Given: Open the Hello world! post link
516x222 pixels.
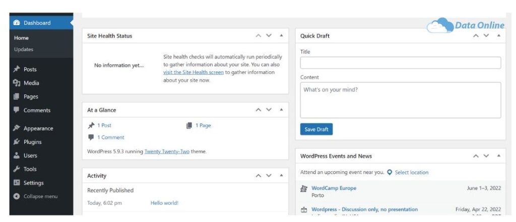Looking at the screenshot, I should click(165, 203).
